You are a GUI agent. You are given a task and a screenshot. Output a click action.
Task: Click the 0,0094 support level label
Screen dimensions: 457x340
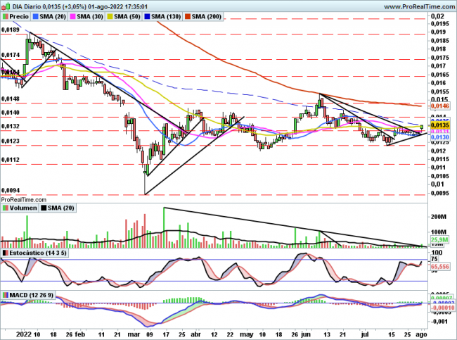click(10, 190)
